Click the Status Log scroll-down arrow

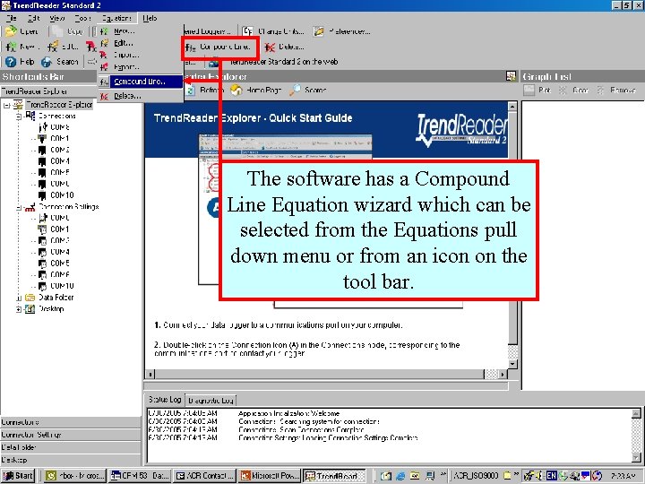(636, 457)
